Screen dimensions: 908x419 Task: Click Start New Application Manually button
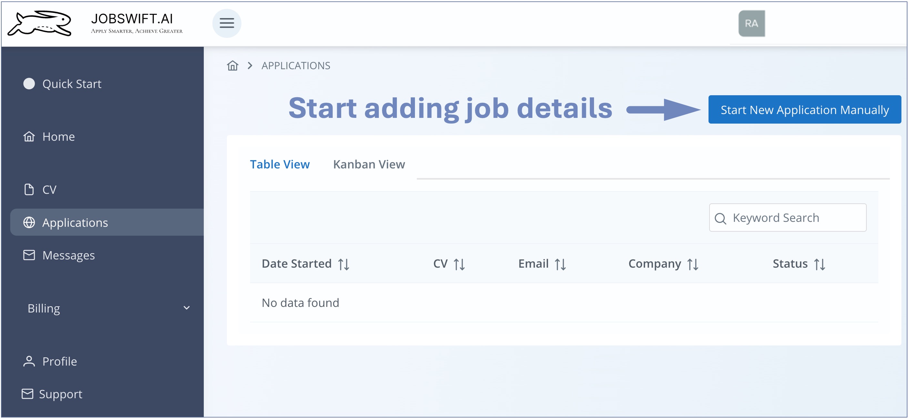(805, 110)
